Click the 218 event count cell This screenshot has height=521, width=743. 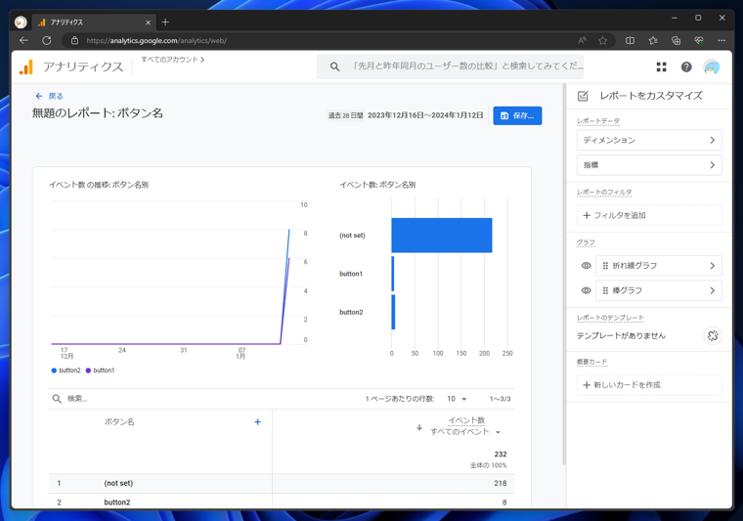coord(501,483)
